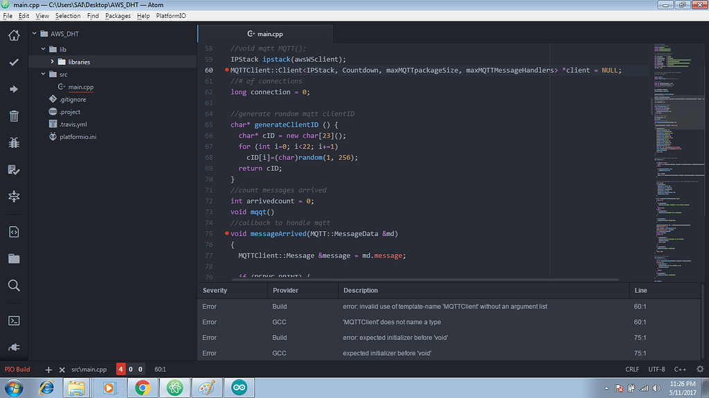
Task: Toggle the build panel icon
Action: point(14,197)
